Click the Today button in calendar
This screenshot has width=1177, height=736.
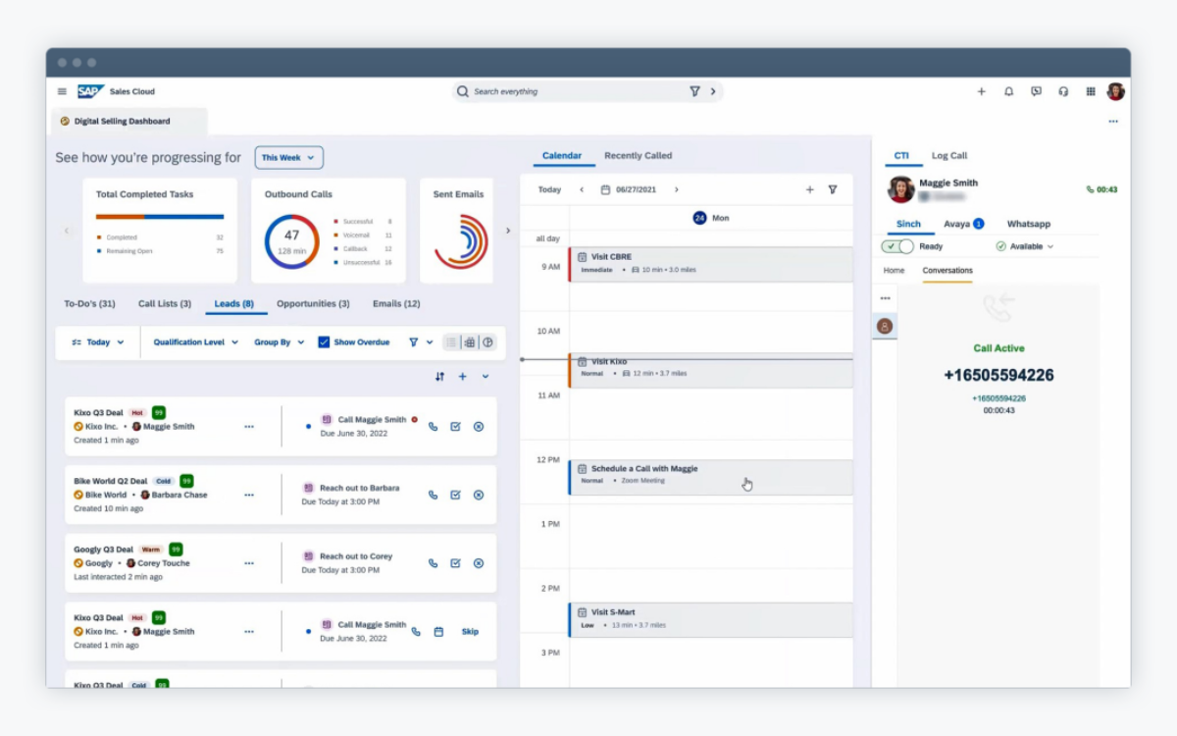click(549, 189)
